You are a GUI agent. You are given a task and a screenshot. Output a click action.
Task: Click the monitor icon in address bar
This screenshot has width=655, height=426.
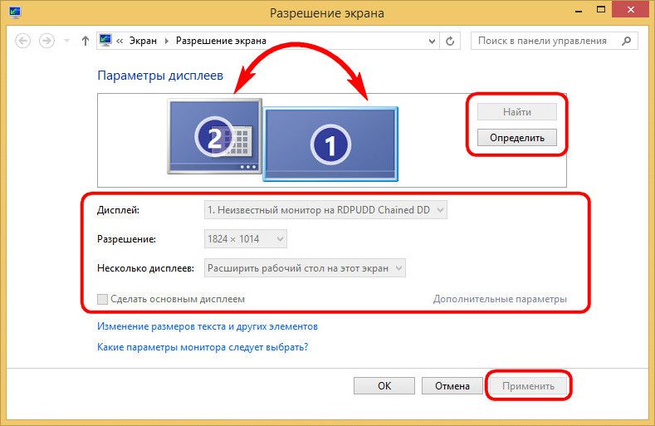pos(105,41)
